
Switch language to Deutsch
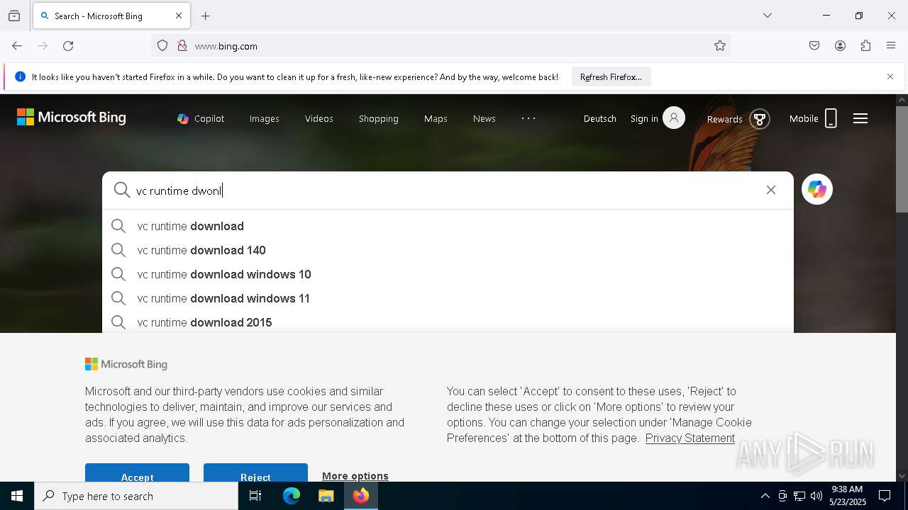tap(600, 119)
